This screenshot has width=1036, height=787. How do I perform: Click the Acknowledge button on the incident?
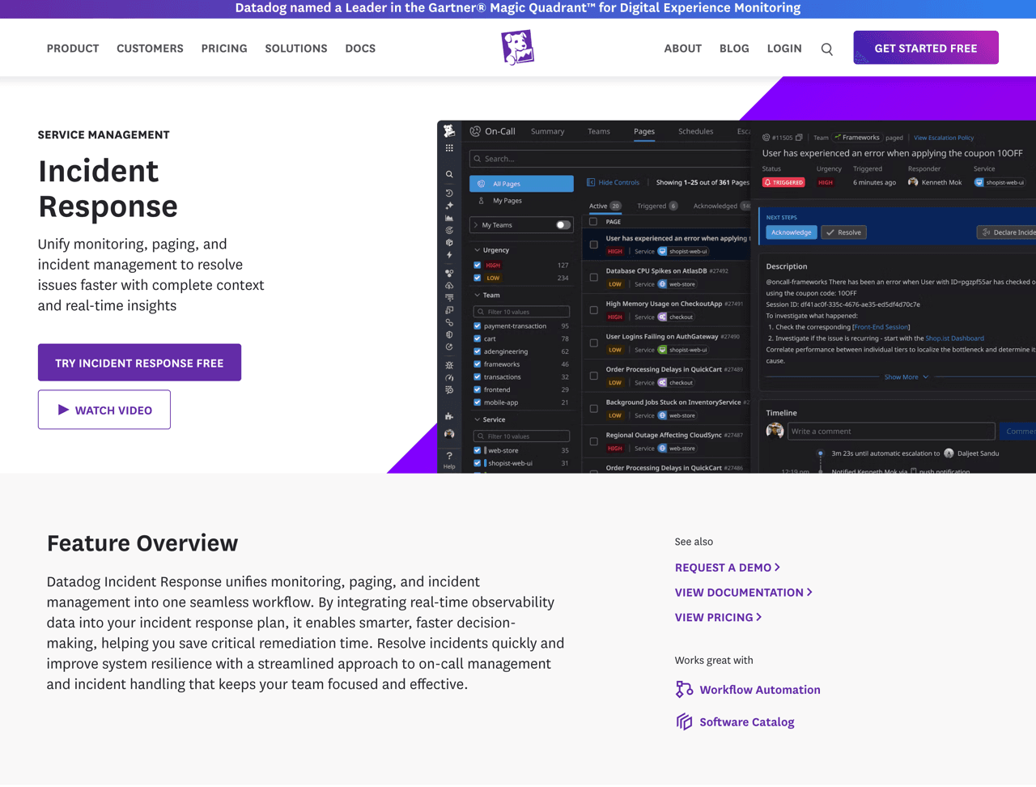791,232
